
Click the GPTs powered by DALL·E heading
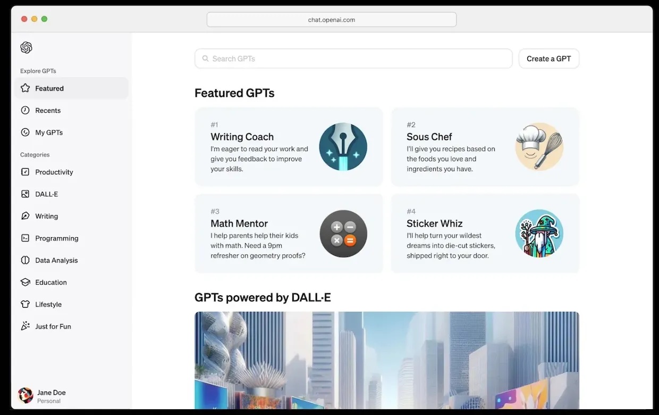(x=263, y=297)
